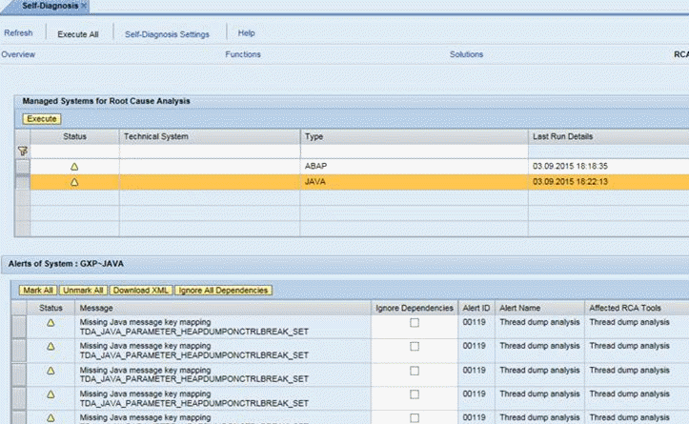This screenshot has height=424, width=689.
Task: Click the yellow Execute button
Action: (42, 119)
